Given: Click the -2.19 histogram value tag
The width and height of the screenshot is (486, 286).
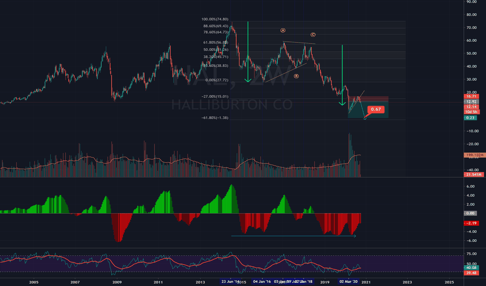Looking at the screenshot, I should point(471,223).
